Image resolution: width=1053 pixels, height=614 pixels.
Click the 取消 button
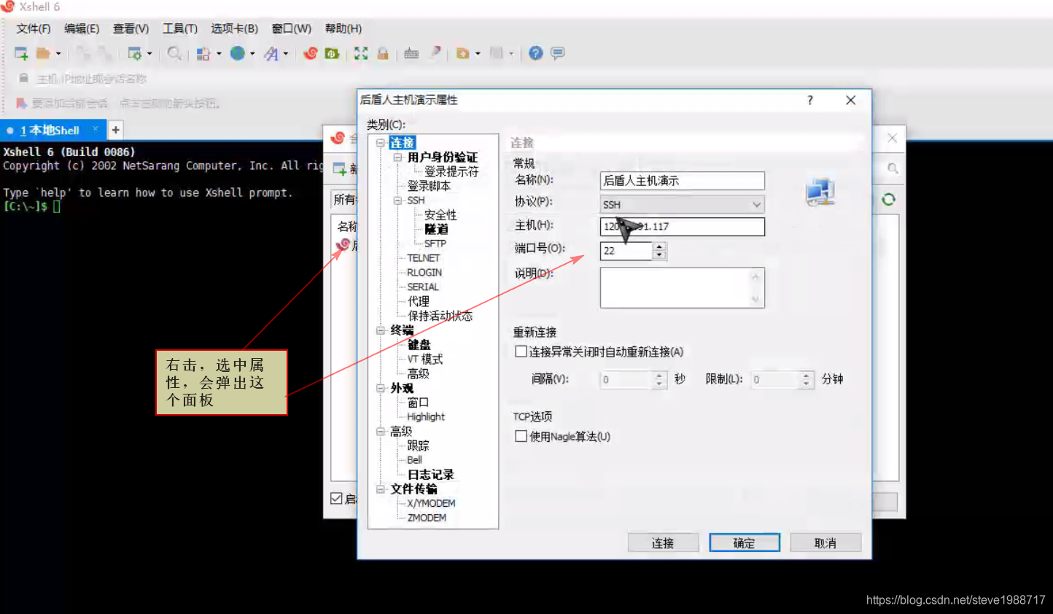(825, 543)
